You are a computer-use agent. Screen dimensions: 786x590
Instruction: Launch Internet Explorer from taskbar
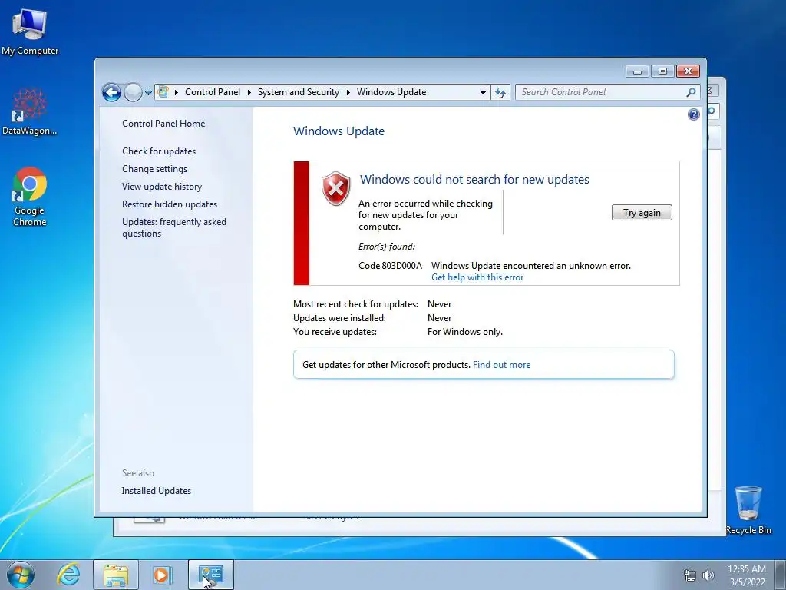click(68, 575)
